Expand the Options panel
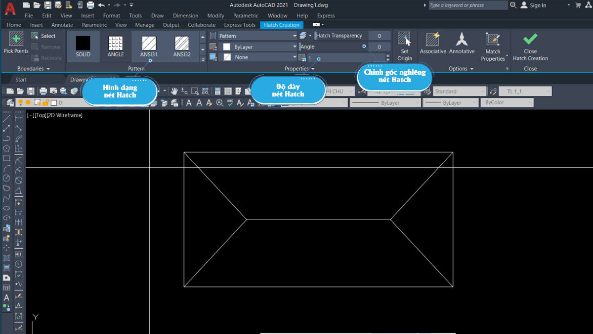The width and height of the screenshot is (593, 334). point(461,69)
